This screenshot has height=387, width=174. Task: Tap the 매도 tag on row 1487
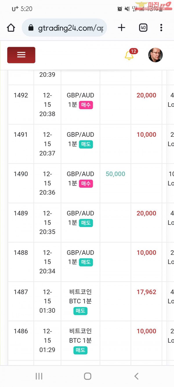tap(80, 311)
